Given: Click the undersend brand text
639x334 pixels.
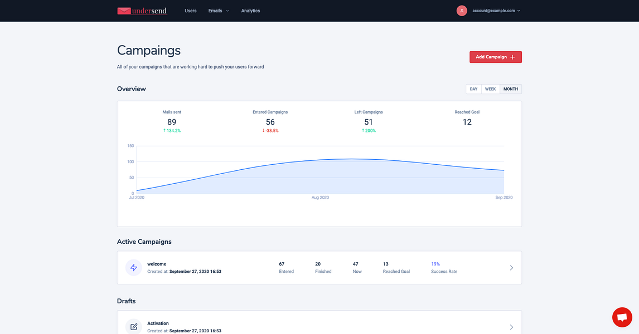Looking at the screenshot, I should (149, 11).
